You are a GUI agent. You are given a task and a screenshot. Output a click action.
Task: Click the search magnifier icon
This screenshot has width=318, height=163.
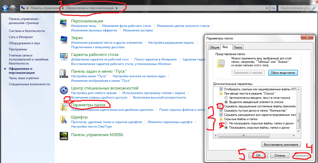(x=313, y=8)
